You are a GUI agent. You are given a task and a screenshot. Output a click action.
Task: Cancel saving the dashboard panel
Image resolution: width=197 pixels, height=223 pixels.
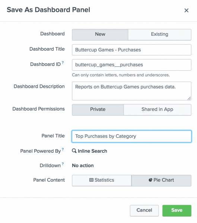click(144, 211)
